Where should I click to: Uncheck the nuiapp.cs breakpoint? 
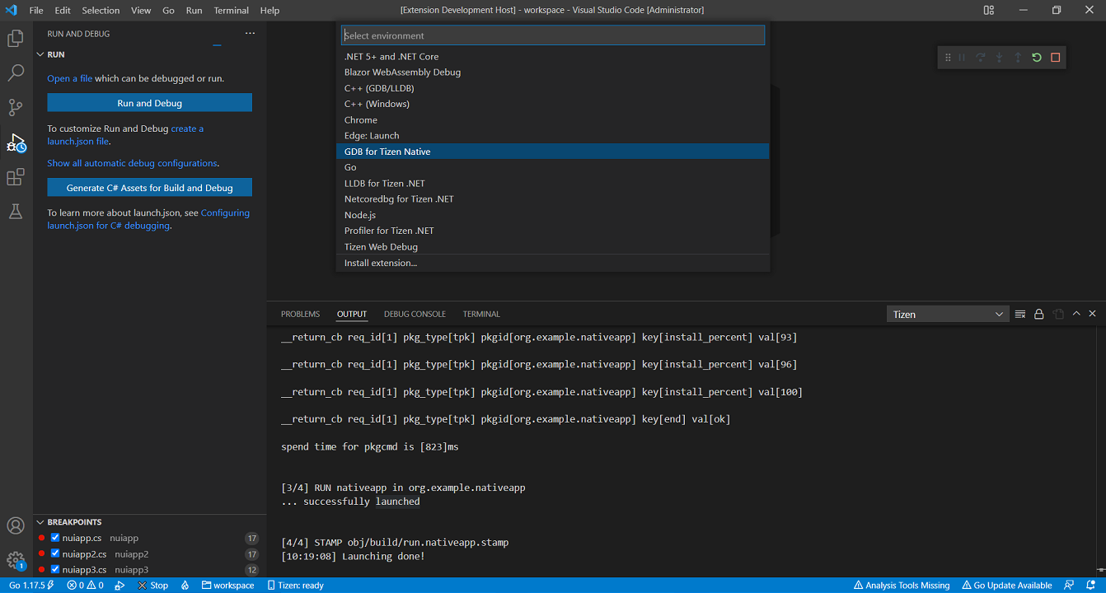[x=57, y=537]
